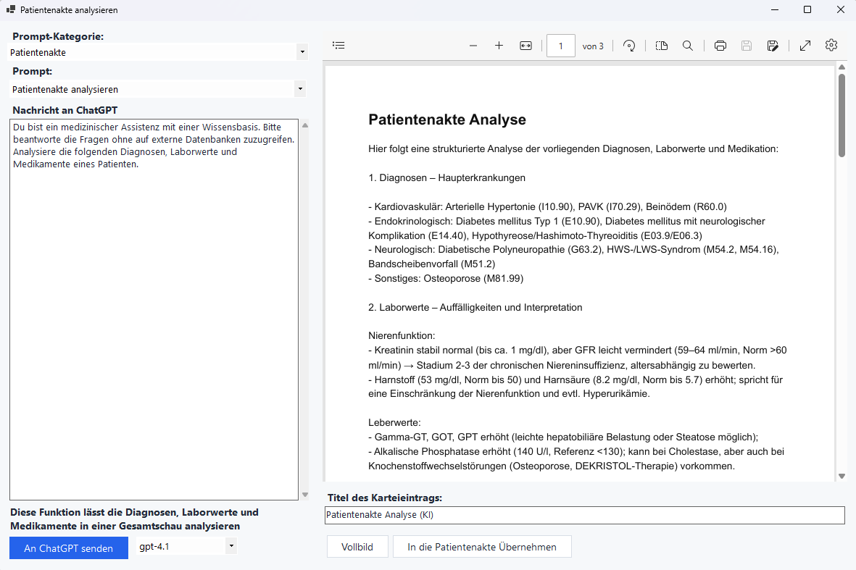
Task: Click the 'Patientenakte Analyse' PDF heading
Action: pos(447,120)
